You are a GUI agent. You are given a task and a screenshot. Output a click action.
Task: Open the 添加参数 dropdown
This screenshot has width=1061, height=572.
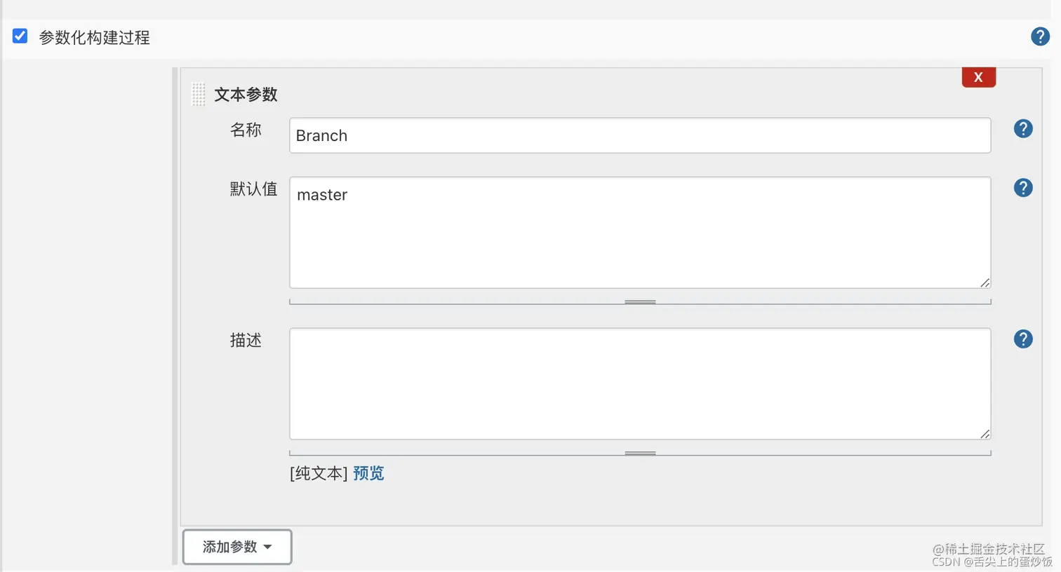(237, 547)
